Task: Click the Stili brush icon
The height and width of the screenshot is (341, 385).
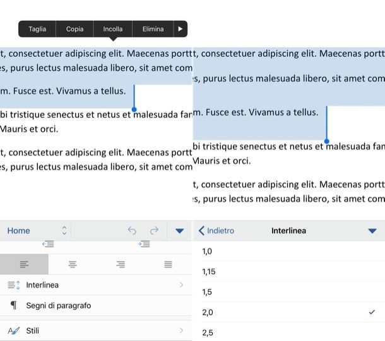Action: pyautogui.click(x=14, y=331)
